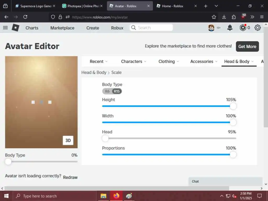Select R15 body type
Image resolution: width=268 pixels, height=201 pixels.
(117, 91)
